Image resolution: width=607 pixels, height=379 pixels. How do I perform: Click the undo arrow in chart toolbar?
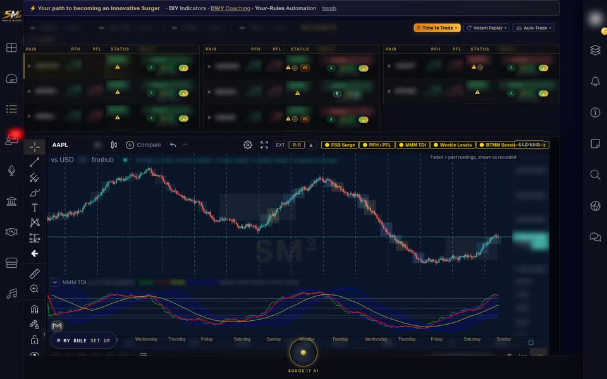tap(173, 145)
